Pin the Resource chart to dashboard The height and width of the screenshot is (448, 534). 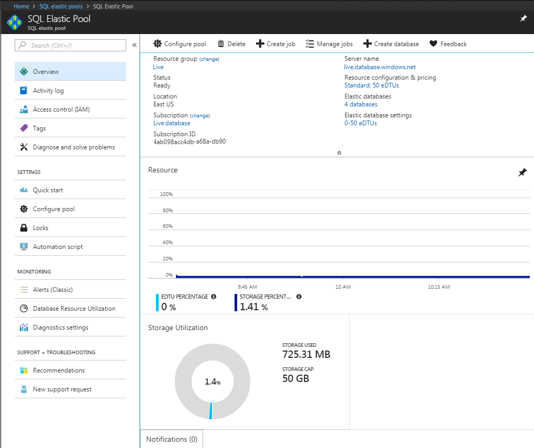pos(522,172)
